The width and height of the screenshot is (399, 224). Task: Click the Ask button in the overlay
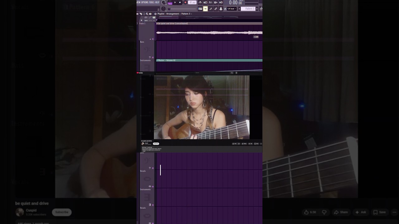(x=250, y=144)
